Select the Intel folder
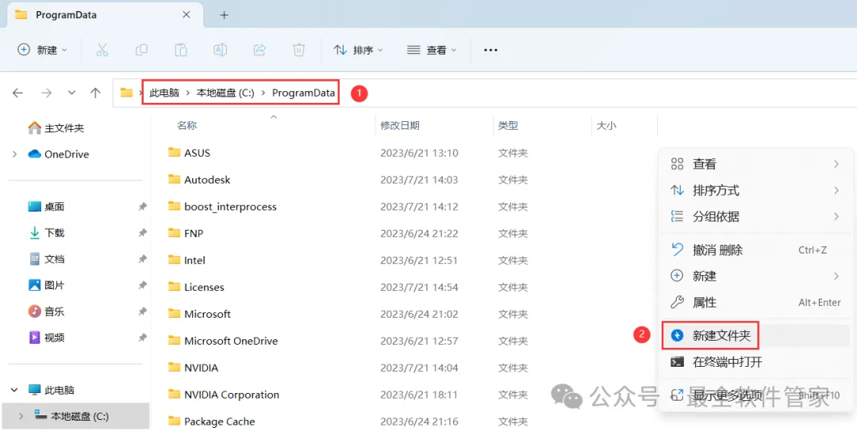Viewport: 857px width, 431px height. coord(187,260)
